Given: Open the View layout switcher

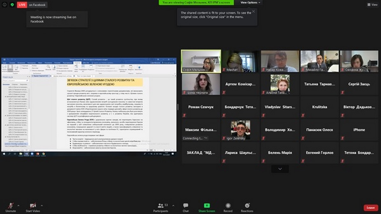Looking at the screenshot, I should pos(372,5).
